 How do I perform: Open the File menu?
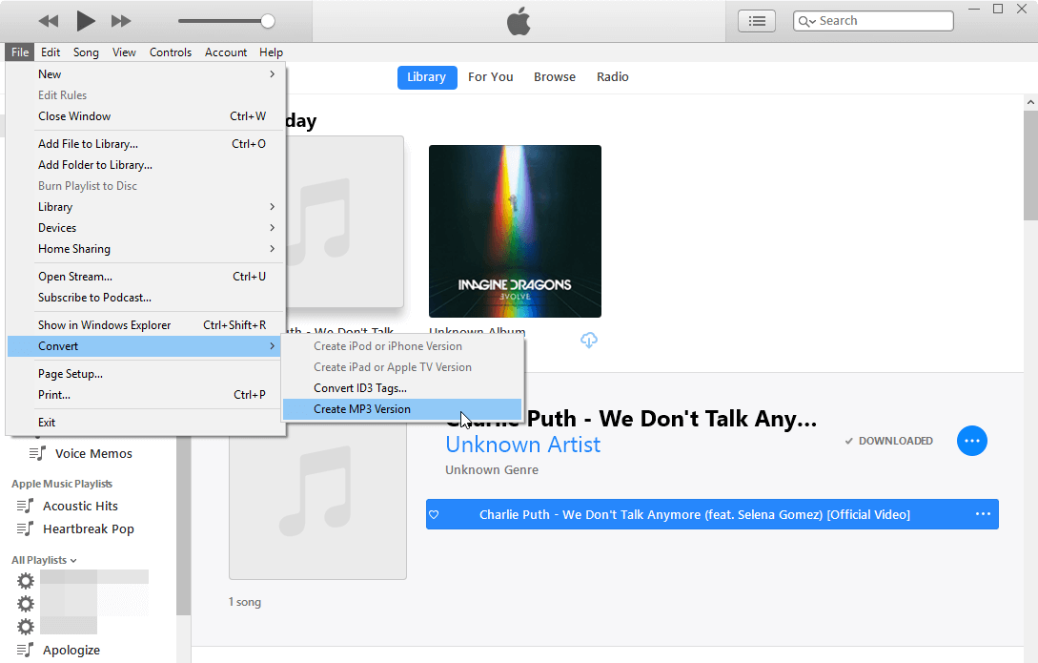coord(20,52)
